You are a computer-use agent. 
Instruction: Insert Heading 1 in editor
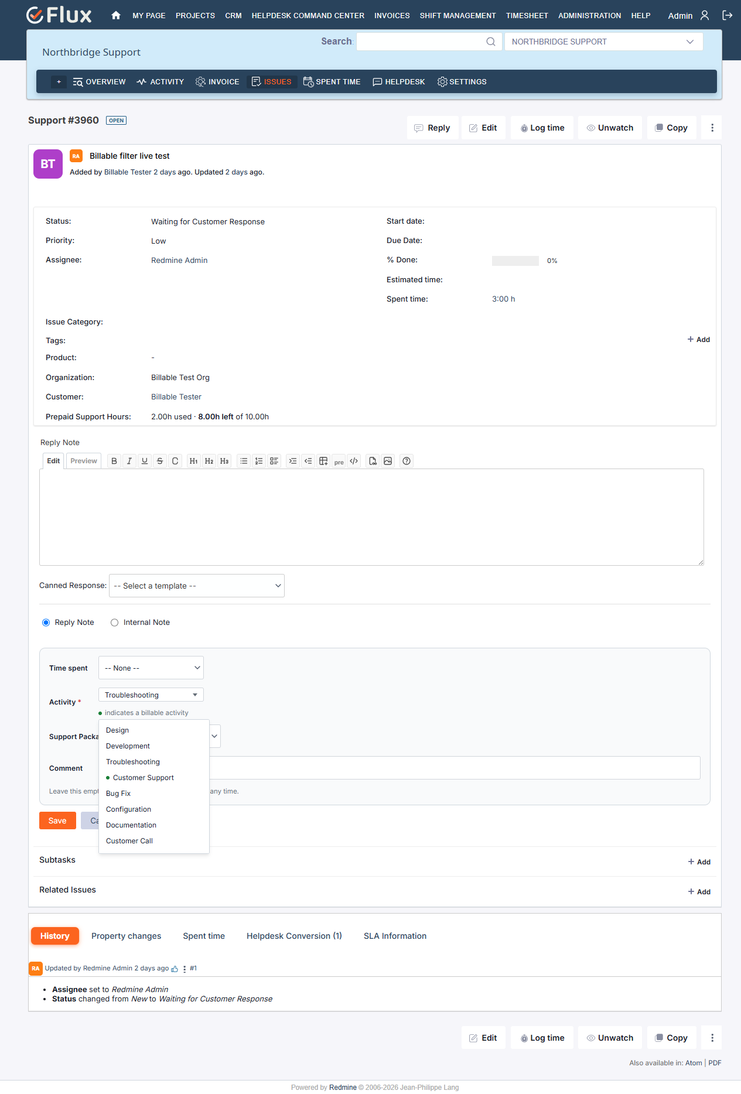pos(193,461)
